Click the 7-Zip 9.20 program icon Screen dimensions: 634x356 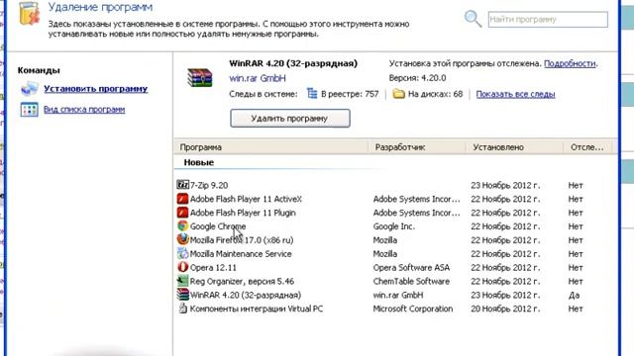coord(182,185)
